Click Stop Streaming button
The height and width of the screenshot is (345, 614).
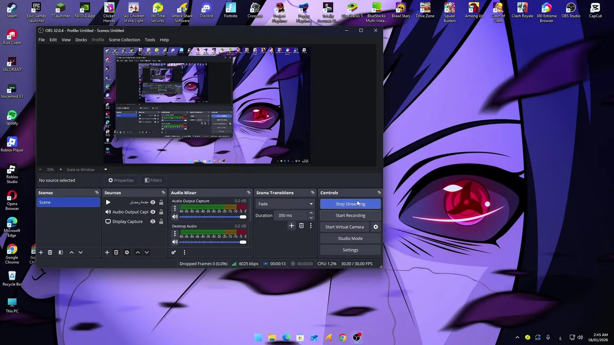pyautogui.click(x=350, y=204)
